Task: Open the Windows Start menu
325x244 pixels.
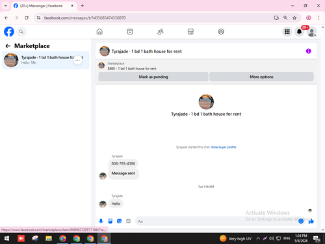Action: tap(6, 239)
